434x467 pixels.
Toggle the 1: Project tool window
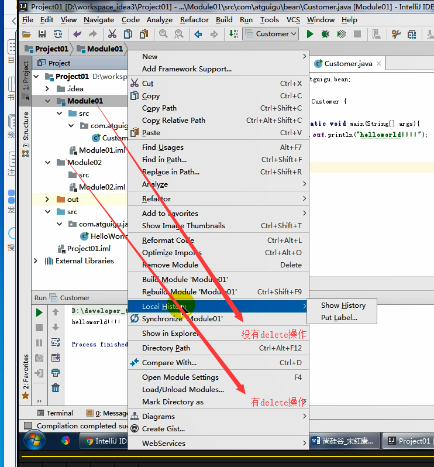tap(26, 80)
